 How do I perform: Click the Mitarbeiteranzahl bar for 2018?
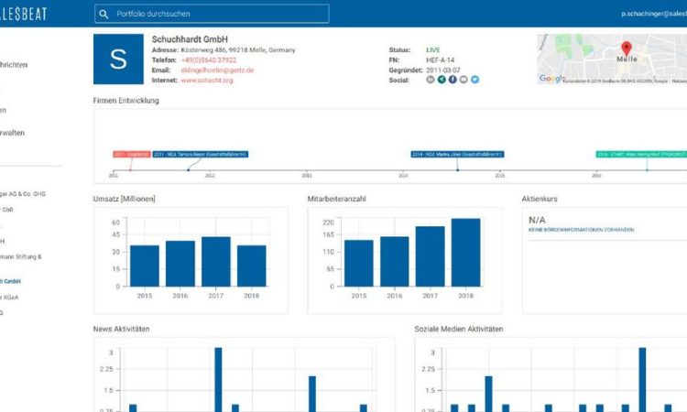pyautogui.click(x=465, y=252)
